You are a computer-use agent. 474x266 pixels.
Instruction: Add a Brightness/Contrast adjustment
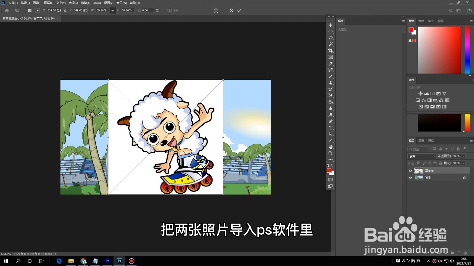coord(420,93)
